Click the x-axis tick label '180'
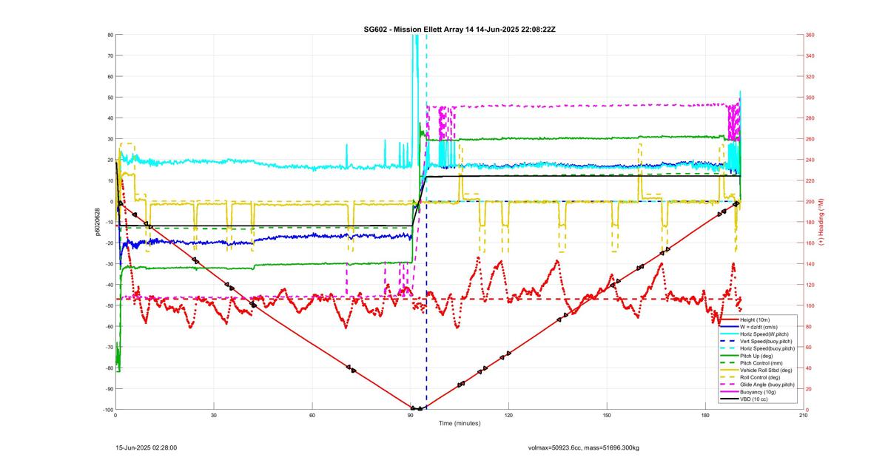Viewport: 888px width, 460px height. point(705,416)
